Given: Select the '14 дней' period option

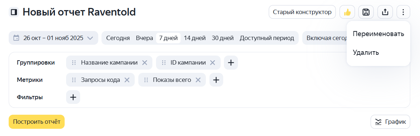Looking at the screenshot, I should [195, 38].
